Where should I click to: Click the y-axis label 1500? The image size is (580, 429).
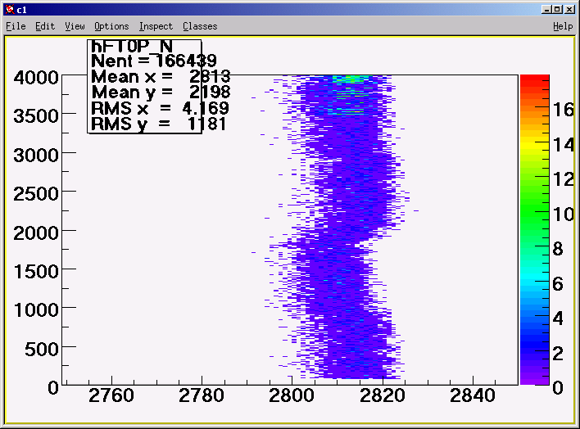point(36,272)
